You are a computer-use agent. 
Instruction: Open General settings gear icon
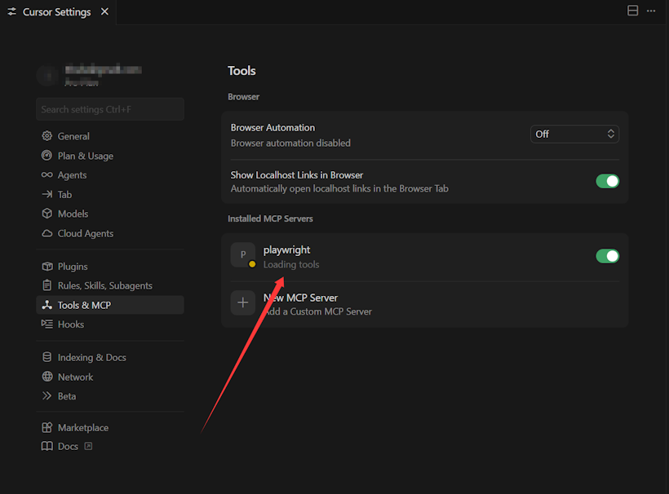pyautogui.click(x=47, y=136)
